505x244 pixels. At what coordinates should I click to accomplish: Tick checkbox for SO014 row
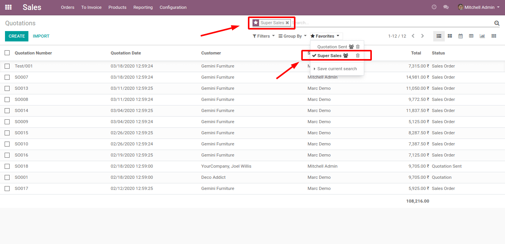tap(7, 110)
